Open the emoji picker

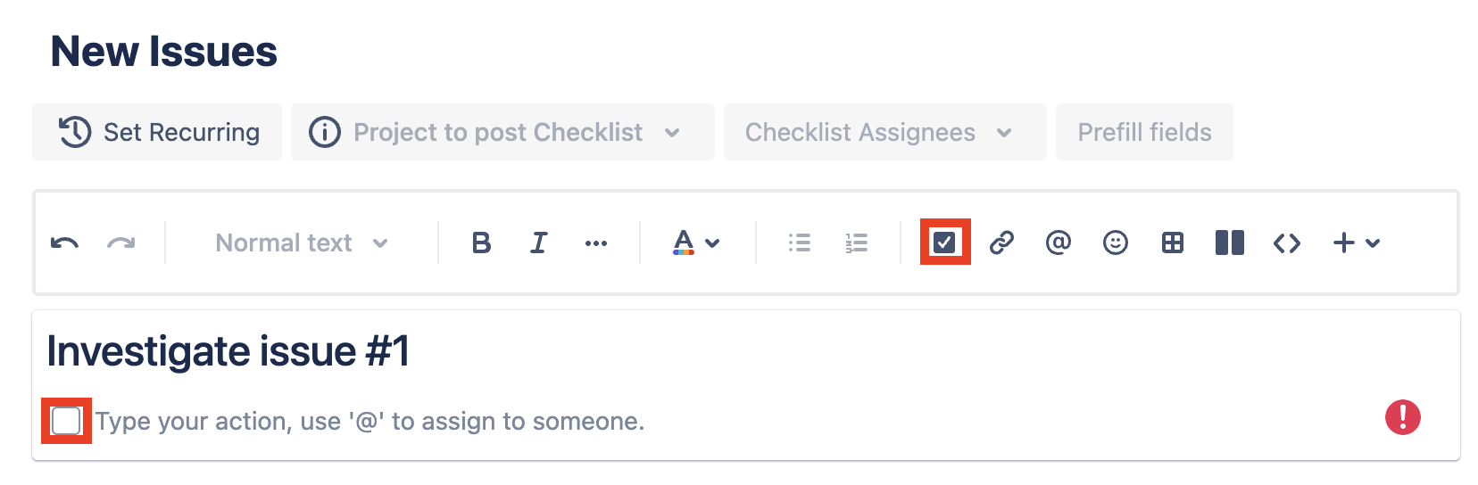[1115, 242]
